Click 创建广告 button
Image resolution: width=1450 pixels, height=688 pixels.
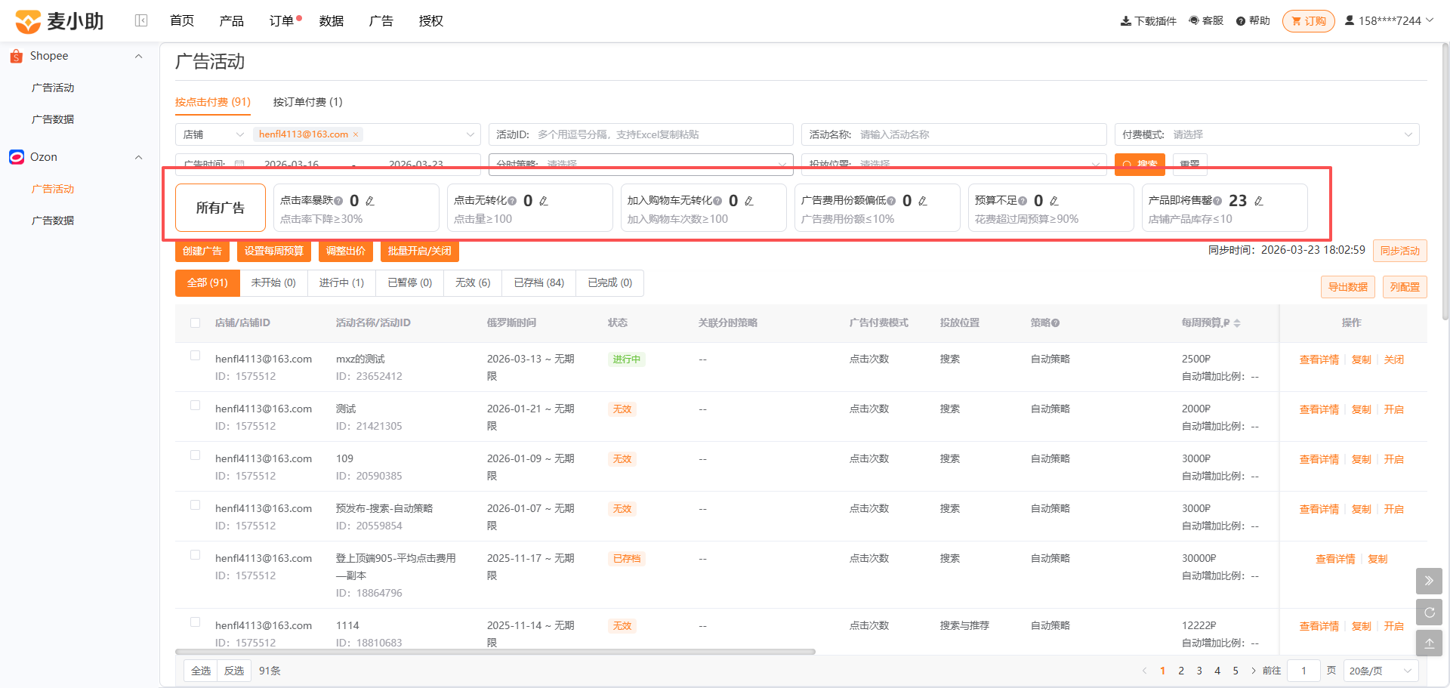(202, 251)
